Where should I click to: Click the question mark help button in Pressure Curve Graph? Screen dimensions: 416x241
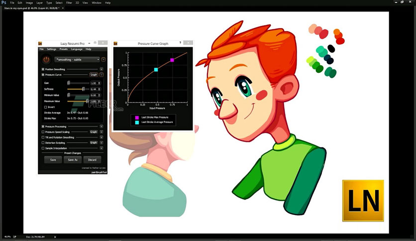[x=180, y=43]
